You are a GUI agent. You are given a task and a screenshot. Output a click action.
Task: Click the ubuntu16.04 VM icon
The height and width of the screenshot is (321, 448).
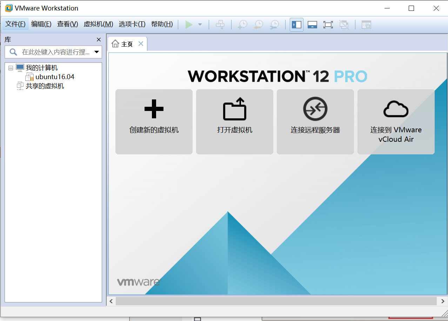[x=29, y=77]
